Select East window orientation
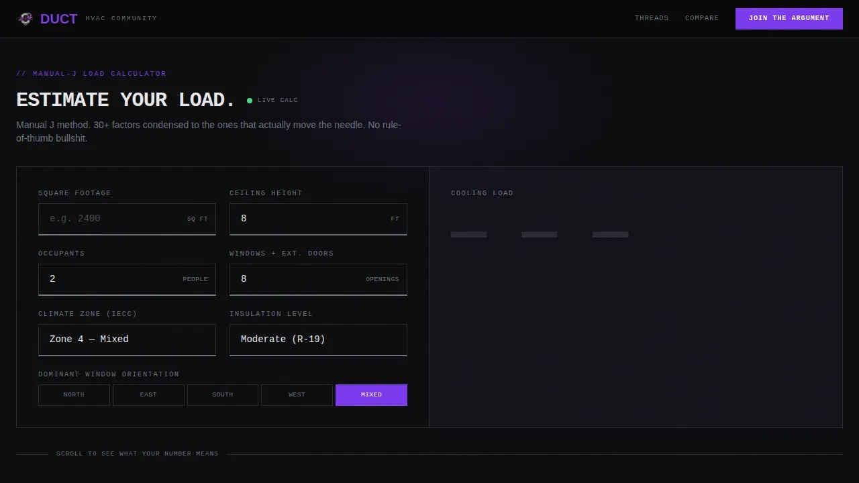Screen dimensions: 859x483 pyautogui.click(x=148, y=395)
